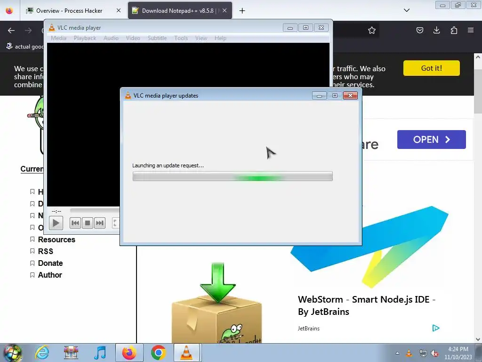Open VLC Video menu
The width and height of the screenshot is (482, 362).
[x=133, y=38]
